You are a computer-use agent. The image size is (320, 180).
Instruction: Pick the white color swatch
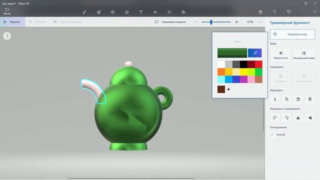click(221, 64)
